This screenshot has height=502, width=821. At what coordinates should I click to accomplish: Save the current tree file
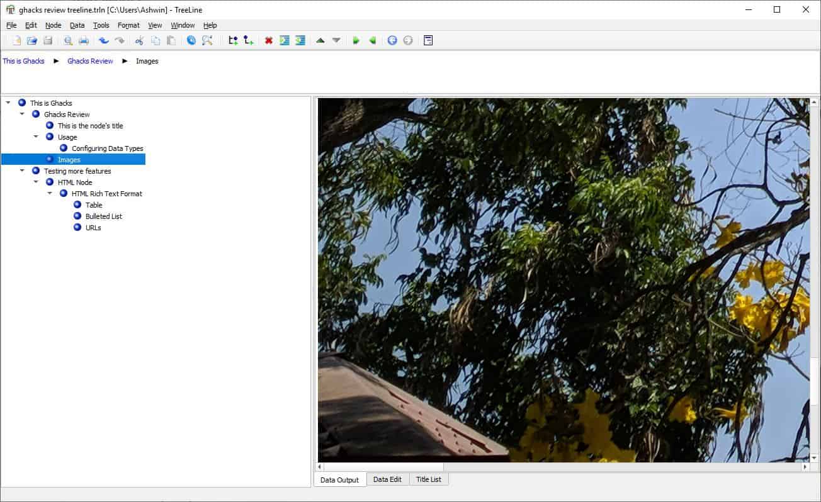pyautogui.click(x=48, y=40)
